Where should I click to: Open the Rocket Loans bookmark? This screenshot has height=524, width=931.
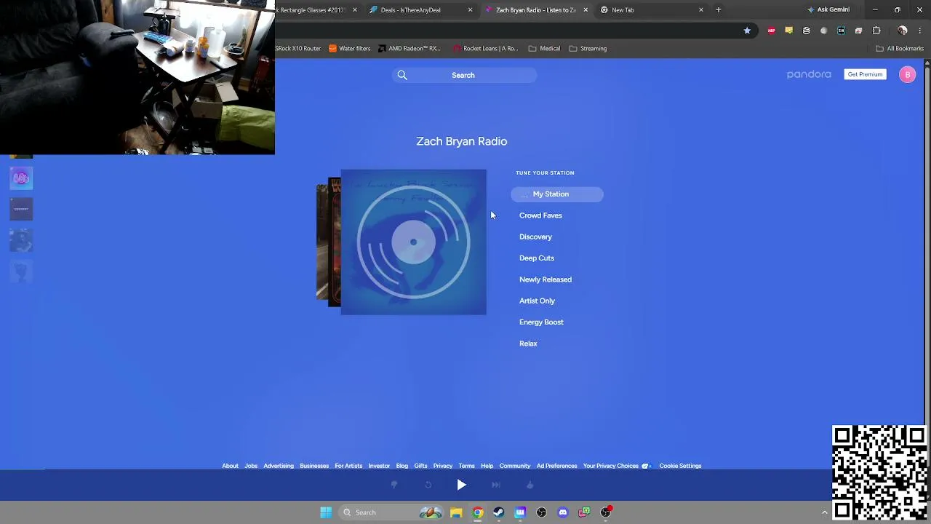pos(485,49)
